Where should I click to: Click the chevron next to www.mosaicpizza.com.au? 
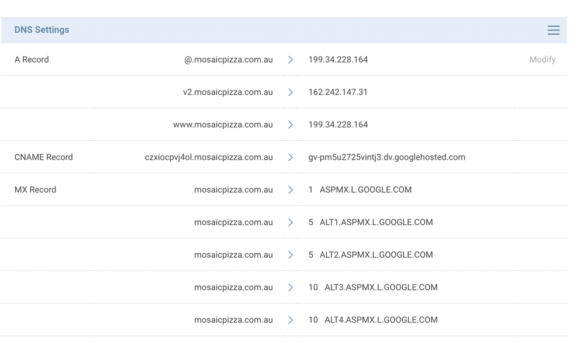point(291,124)
